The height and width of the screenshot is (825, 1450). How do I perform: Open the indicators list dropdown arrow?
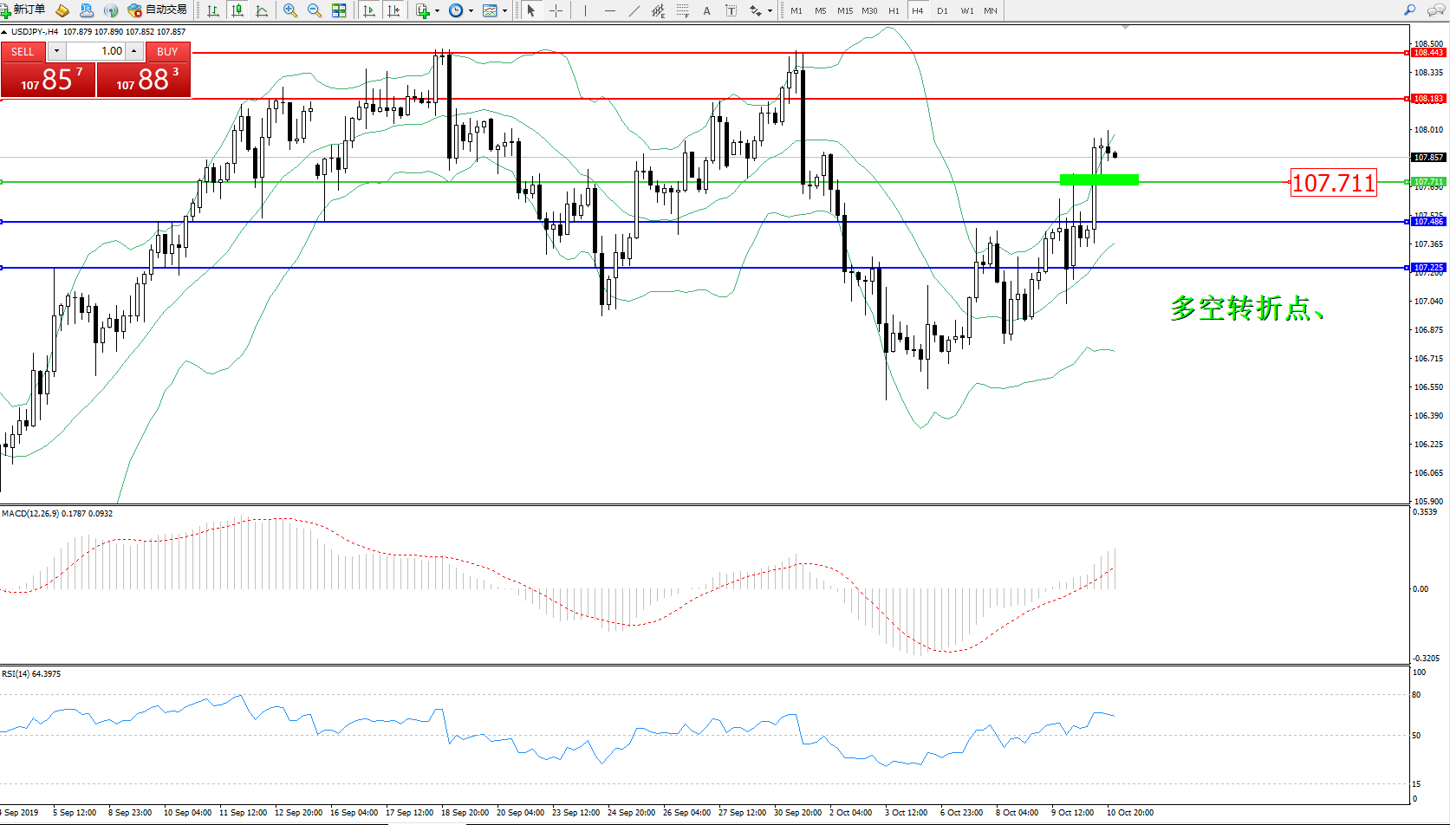pos(437,10)
